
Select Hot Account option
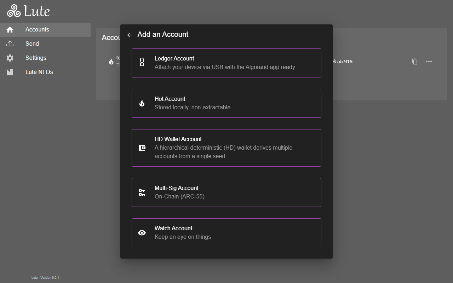pos(226,103)
